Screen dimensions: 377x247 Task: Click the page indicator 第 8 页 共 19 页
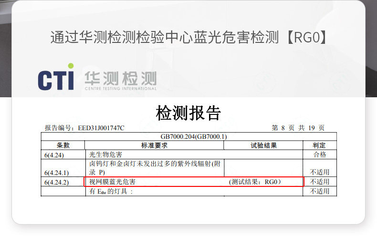[298, 128]
